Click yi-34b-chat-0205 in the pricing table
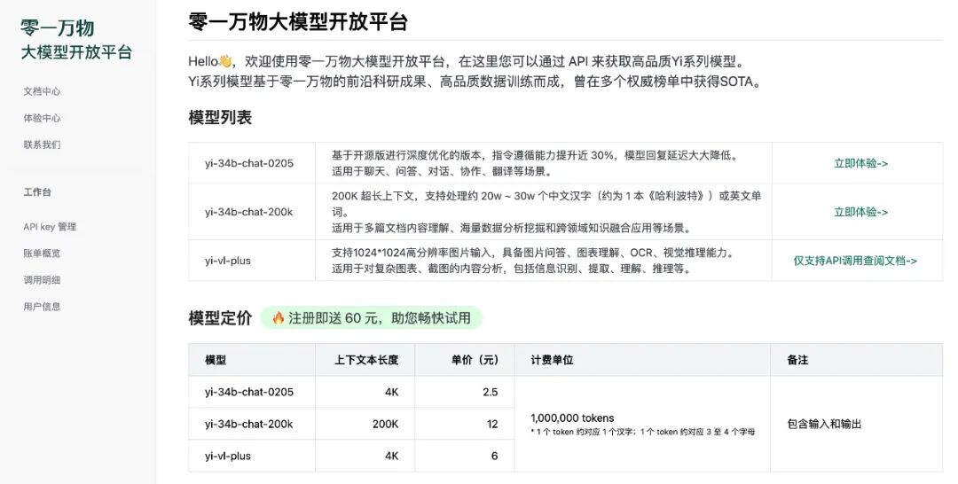Viewport: 958px width, 484px height. 249,392
